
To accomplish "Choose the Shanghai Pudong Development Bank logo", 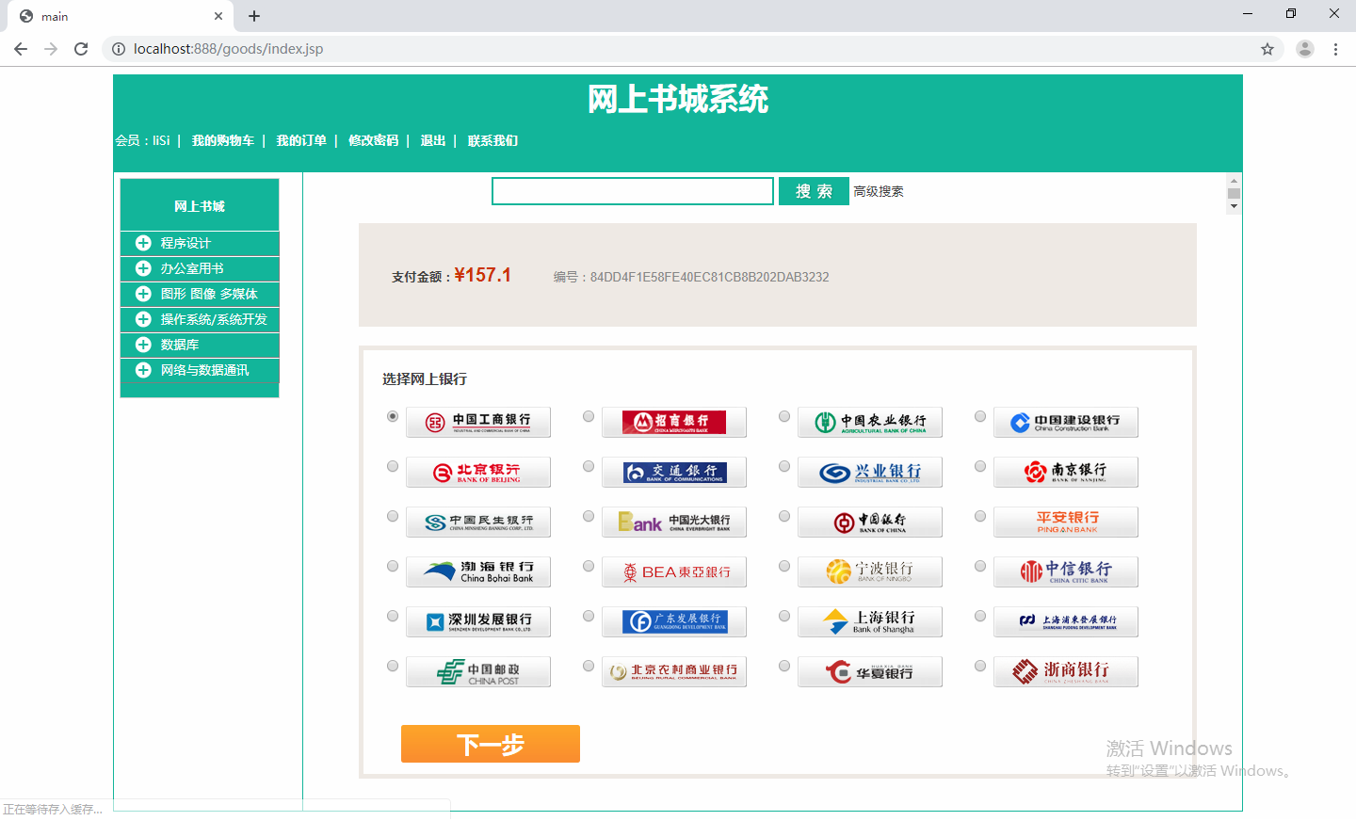I will click(1066, 622).
